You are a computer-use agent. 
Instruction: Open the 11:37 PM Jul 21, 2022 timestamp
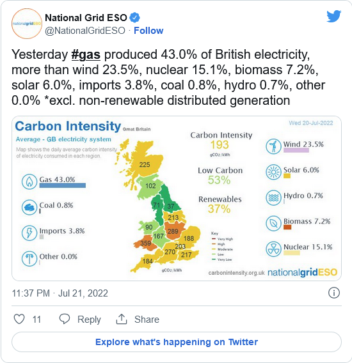tap(60, 293)
